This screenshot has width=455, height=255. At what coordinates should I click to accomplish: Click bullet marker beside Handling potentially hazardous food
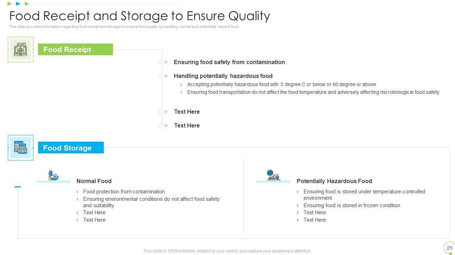pos(164,76)
